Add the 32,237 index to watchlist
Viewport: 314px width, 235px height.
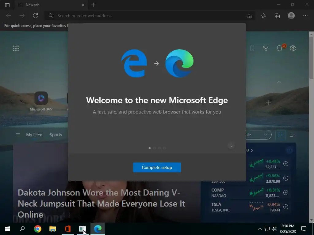286,164
